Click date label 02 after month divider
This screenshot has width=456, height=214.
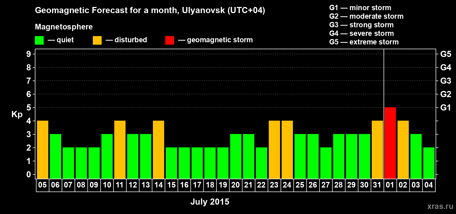tap(403, 185)
